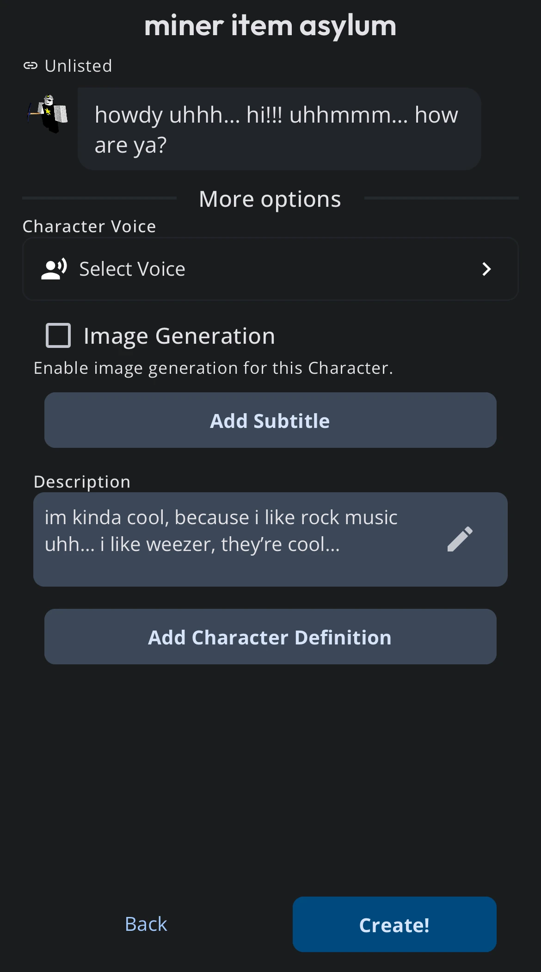Click the chevron arrow on Select Voice row
Screen dimensions: 541x972
click(x=486, y=269)
